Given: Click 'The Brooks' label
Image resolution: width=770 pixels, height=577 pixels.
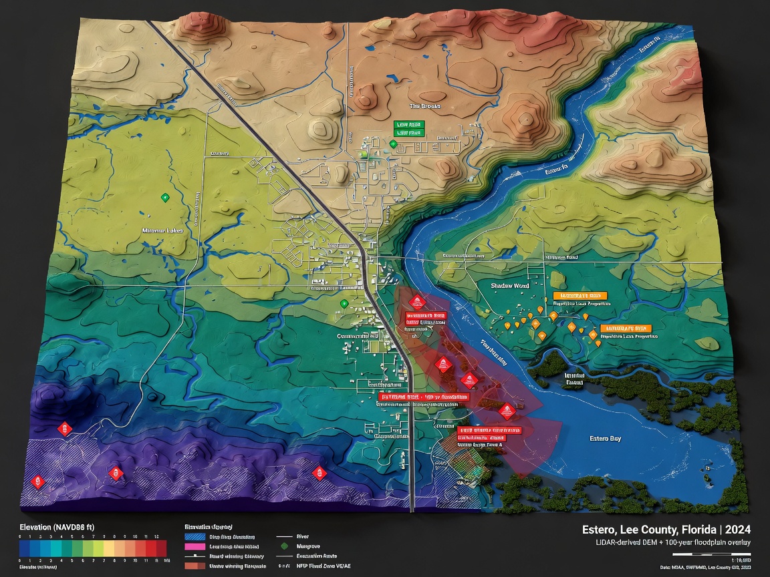Looking at the screenshot, I should coord(425,106).
